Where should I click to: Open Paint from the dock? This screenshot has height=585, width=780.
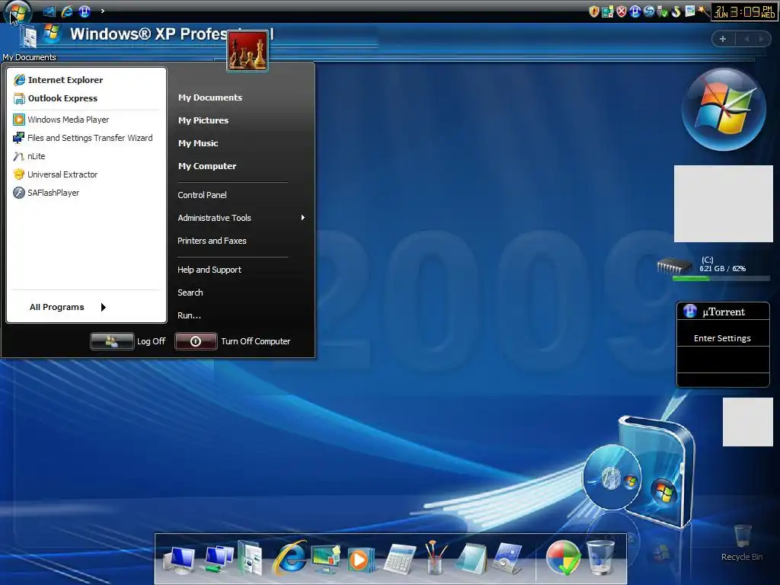point(435,557)
